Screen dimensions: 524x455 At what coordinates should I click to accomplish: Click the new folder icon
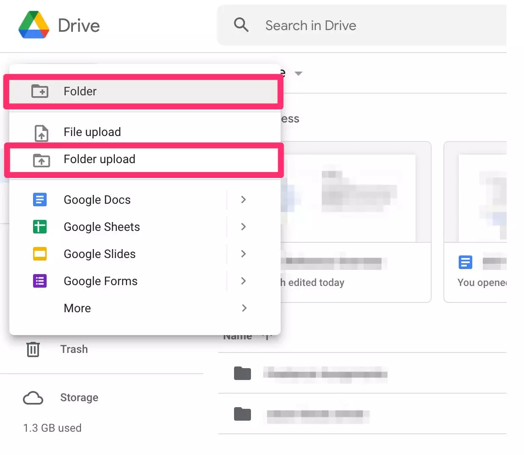pos(40,91)
